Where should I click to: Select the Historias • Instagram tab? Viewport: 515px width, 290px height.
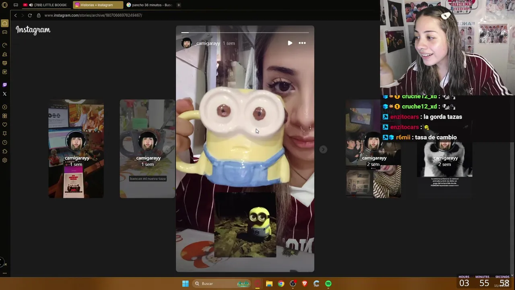click(x=98, y=5)
